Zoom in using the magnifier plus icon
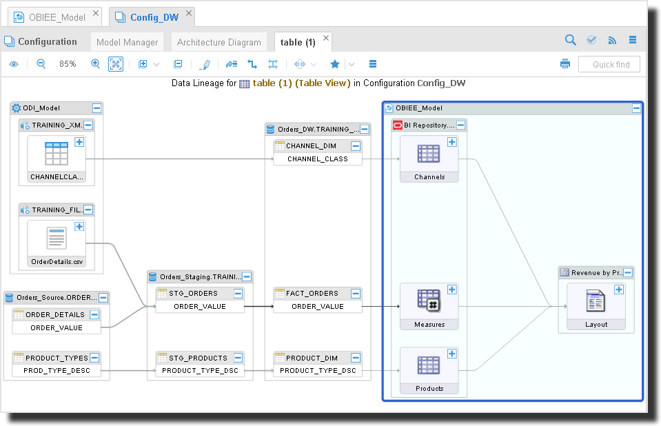661x426 pixels. (x=95, y=64)
